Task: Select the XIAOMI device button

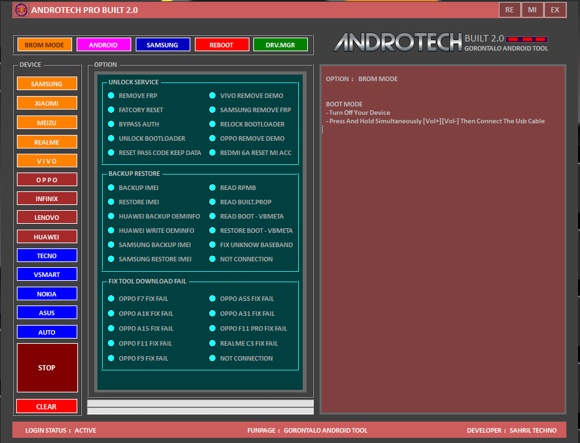Action: pyautogui.click(x=47, y=103)
